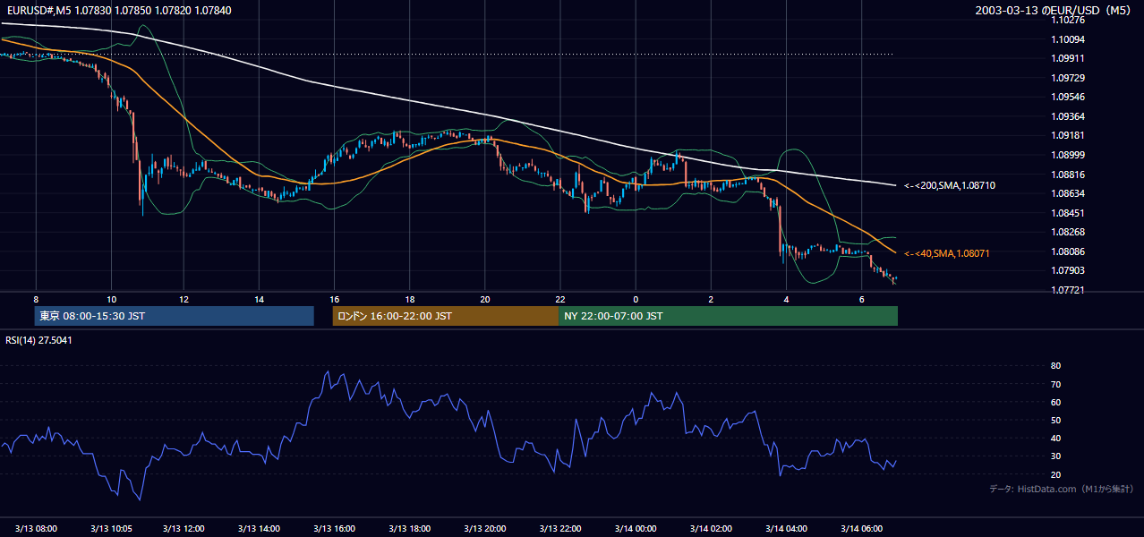Image resolution: width=1144 pixels, height=537 pixels.
Task: Click the 3/13 16:00 time label
Action: point(334,529)
